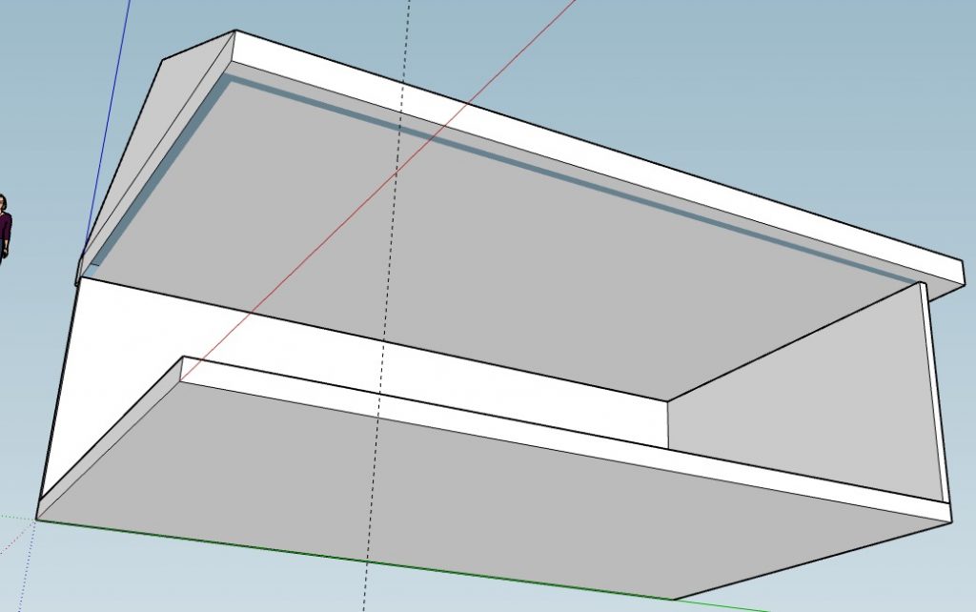Screen dimensions: 976x612
Task: Select the dotted red axis at bottom left
Action: tap(11, 543)
